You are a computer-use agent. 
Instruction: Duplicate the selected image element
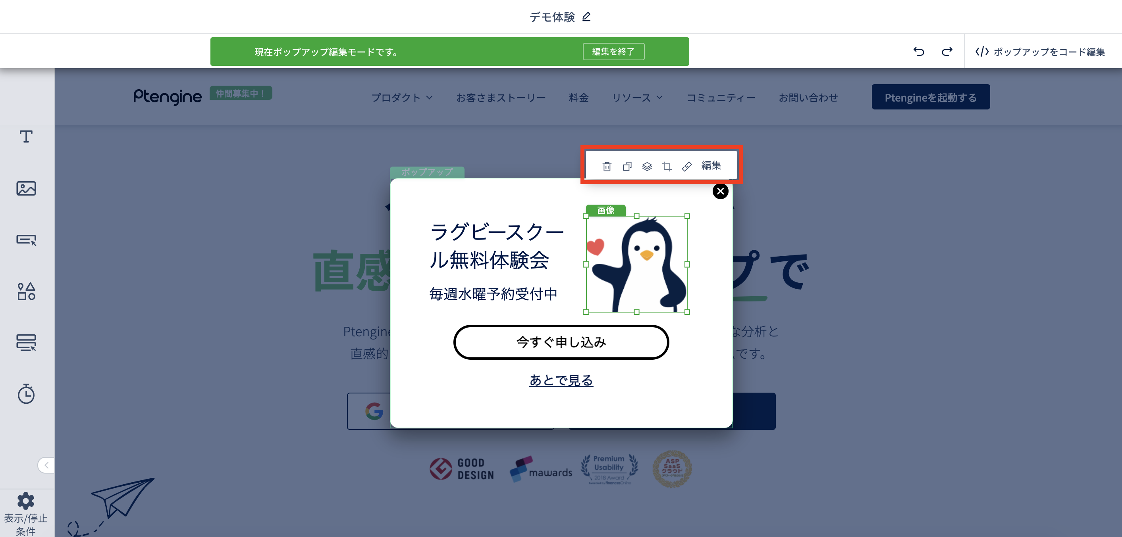[x=627, y=166]
